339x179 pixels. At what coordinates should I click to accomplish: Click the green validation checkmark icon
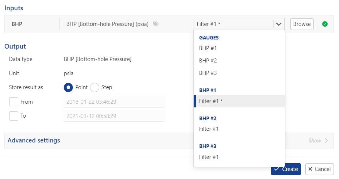click(x=325, y=24)
